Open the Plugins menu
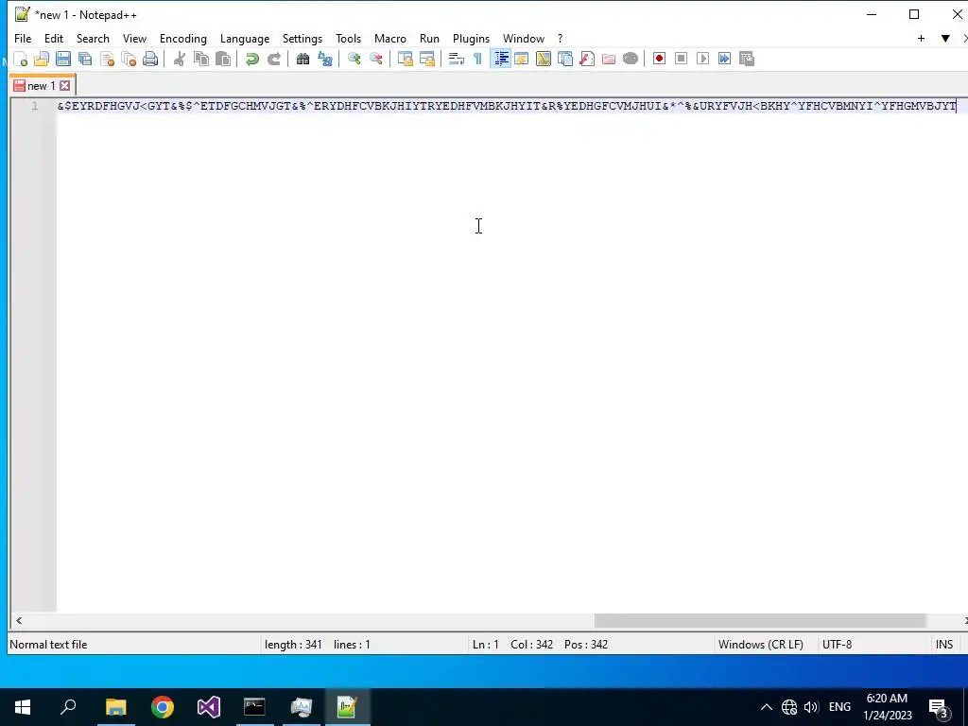Image resolution: width=968 pixels, height=726 pixels. tap(471, 38)
